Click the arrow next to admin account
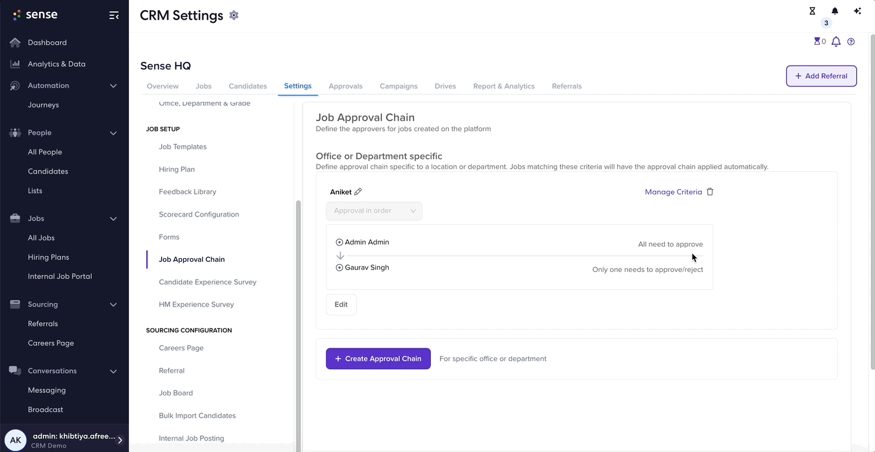 pos(120,440)
